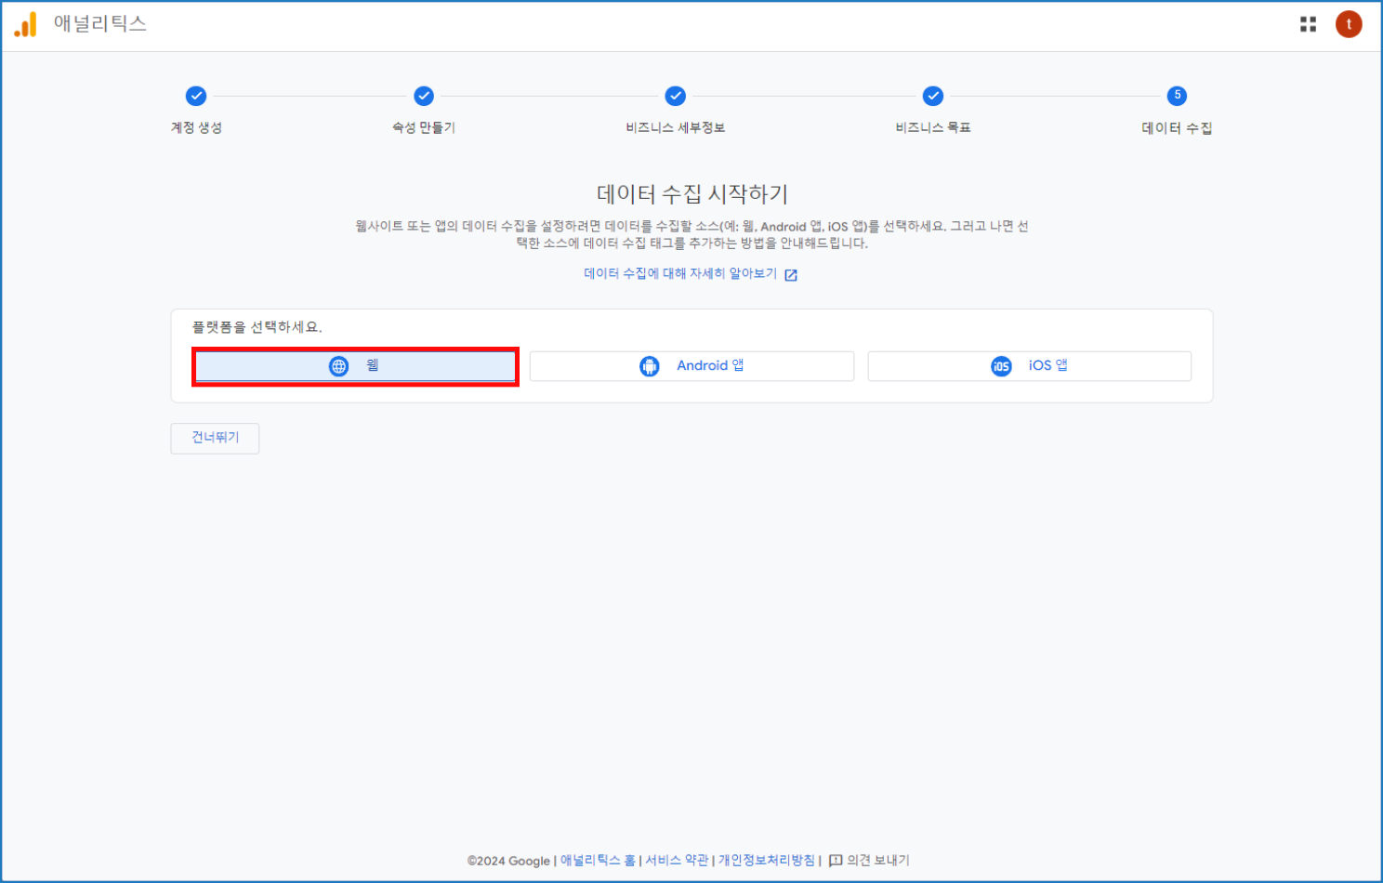Click the external link icon beside 알아보기
This screenshot has width=1383, height=883.
click(x=791, y=275)
